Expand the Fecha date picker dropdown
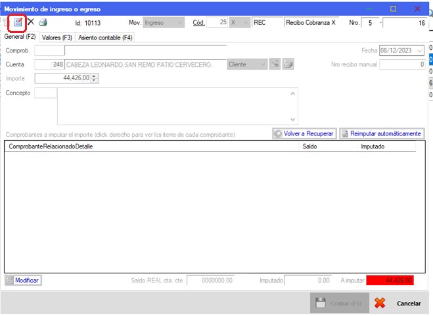Image resolution: width=433 pixels, height=316 pixels. pos(419,51)
